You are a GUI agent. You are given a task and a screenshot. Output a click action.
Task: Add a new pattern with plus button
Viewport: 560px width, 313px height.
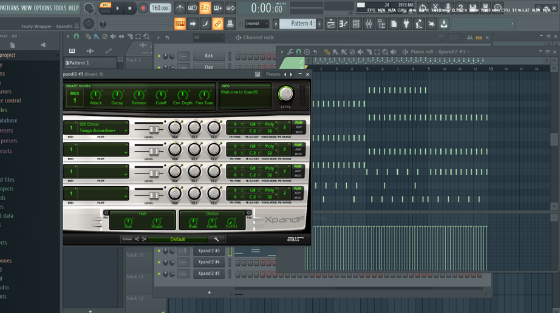tap(319, 24)
